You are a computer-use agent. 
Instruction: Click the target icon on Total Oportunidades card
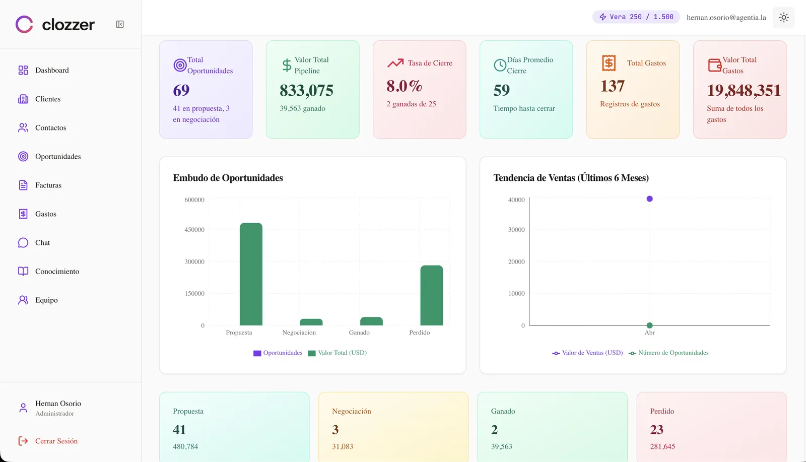click(x=180, y=65)
